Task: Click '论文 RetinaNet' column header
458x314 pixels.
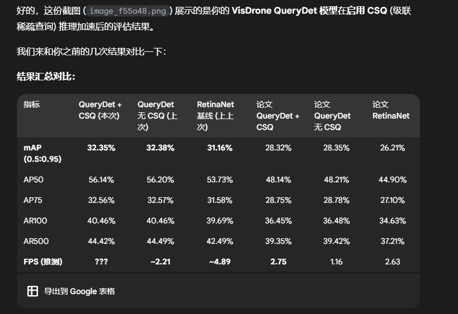Action: point(391,111)
